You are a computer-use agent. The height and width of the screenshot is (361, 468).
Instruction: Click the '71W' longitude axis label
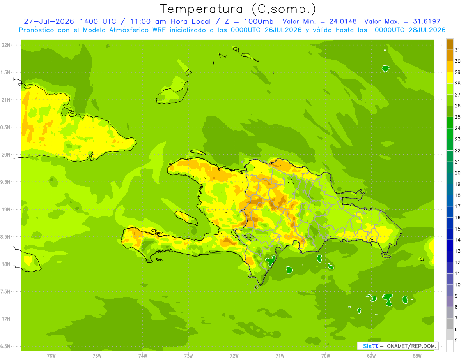coord(280,356)
